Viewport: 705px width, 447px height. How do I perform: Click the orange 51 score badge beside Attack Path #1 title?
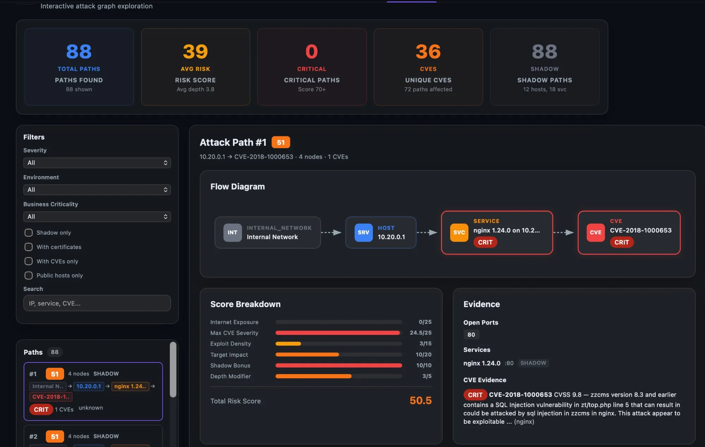[x=281, y=142]
